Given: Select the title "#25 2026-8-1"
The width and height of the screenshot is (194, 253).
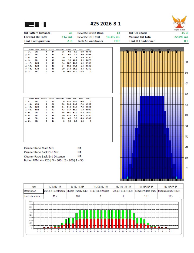Looking at the screenshot, I should [x=106, y=24].
